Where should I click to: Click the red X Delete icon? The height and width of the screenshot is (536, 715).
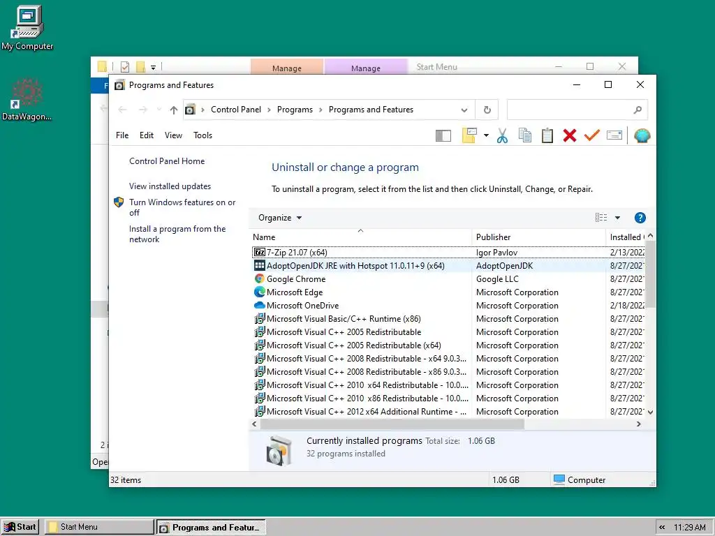(x=570, y=135)
